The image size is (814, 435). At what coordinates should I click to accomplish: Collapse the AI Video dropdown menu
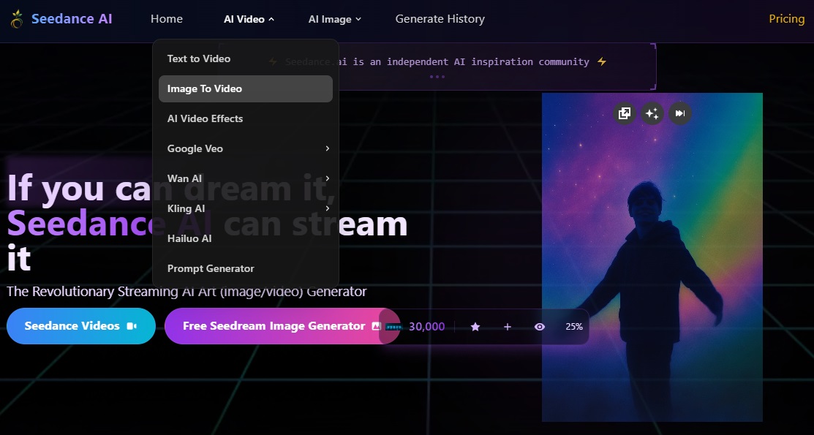click(249, 19)
